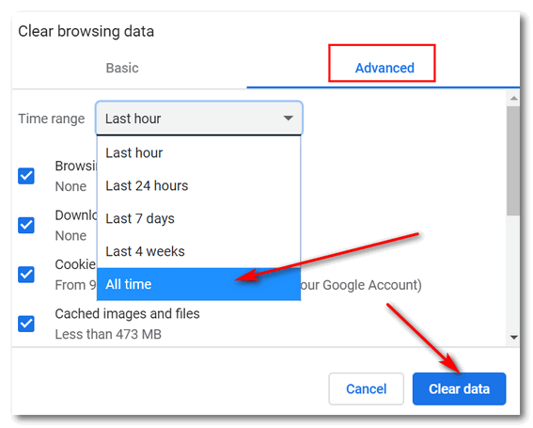Uncheck the Browsing history checkbox
Viewport: 533px width, 428px height.
coord(26,176)
